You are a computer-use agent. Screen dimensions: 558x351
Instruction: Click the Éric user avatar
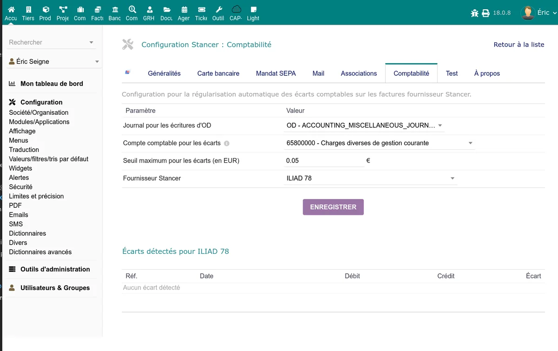tap(528, 13)
